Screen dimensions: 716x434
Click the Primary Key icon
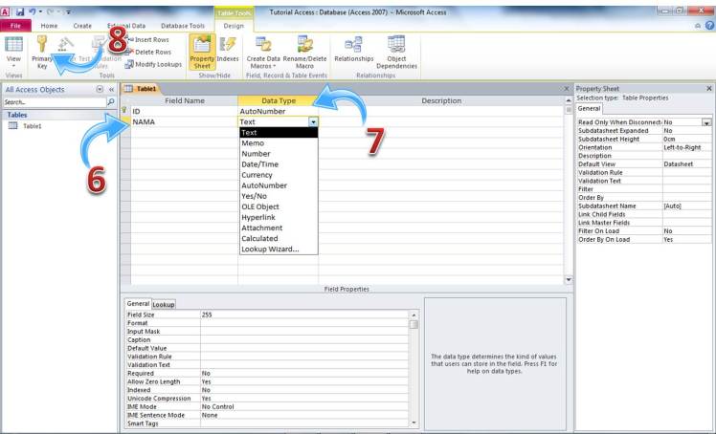coord(42,50)
